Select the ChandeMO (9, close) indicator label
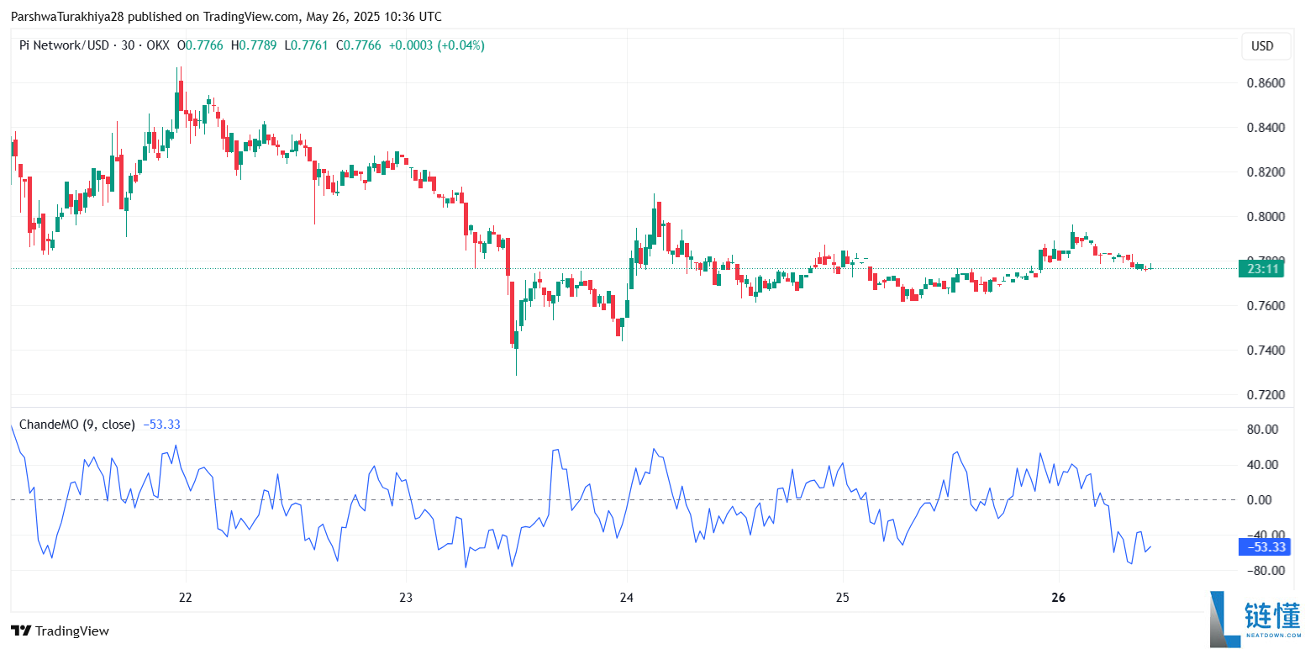 tap(76, 425)
